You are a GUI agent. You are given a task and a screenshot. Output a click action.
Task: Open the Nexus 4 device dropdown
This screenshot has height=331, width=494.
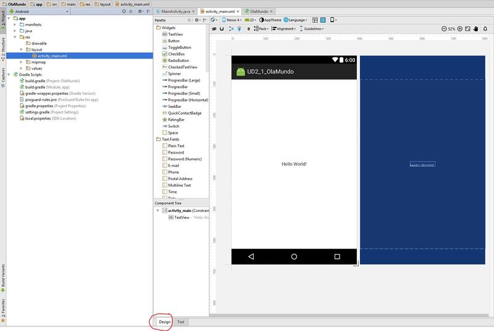pyautogui.click(x=232, y=20)
